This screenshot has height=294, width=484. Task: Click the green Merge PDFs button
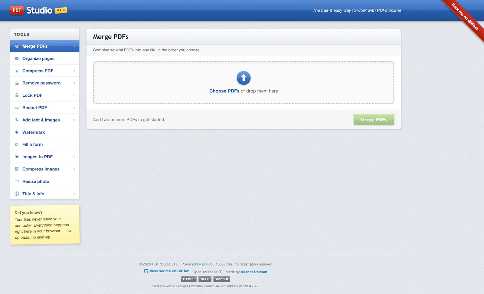[x=374, y=120]
